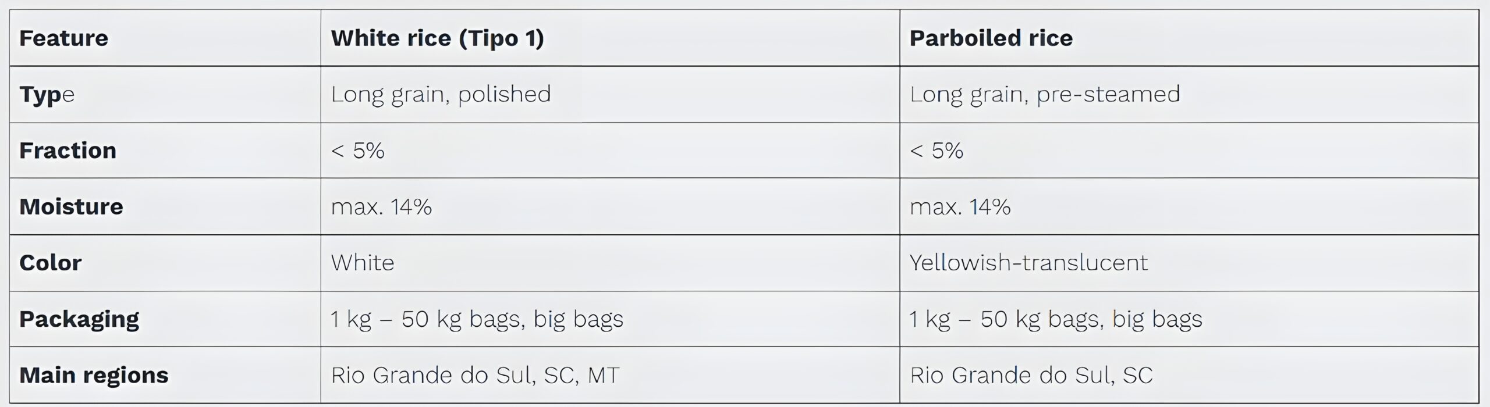Click the "Long grain, polished" cell
Image resolution: width=1490 pixels, height=407 pixels.
[x=441, y=94]
